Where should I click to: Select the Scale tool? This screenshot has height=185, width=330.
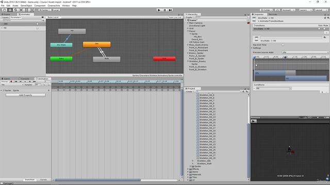pos(21,10)
